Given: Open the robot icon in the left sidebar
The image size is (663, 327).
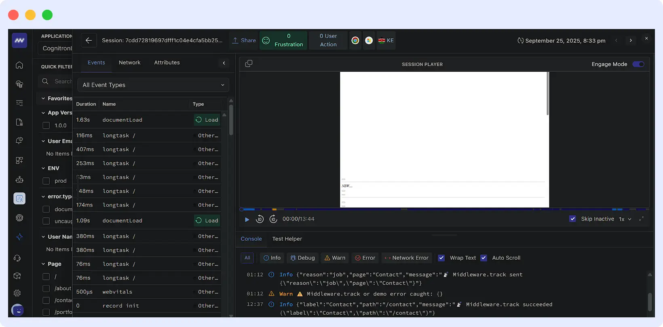Looking at the screenshot, I should [19, 180].
